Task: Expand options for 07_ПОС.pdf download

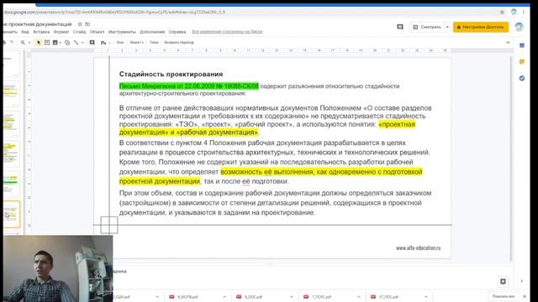Action: tap(426, 297)
